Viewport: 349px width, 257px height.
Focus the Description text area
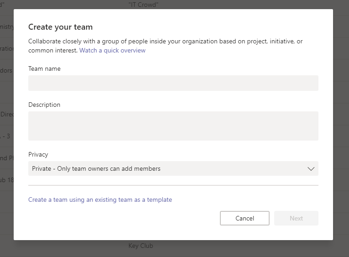173,126
